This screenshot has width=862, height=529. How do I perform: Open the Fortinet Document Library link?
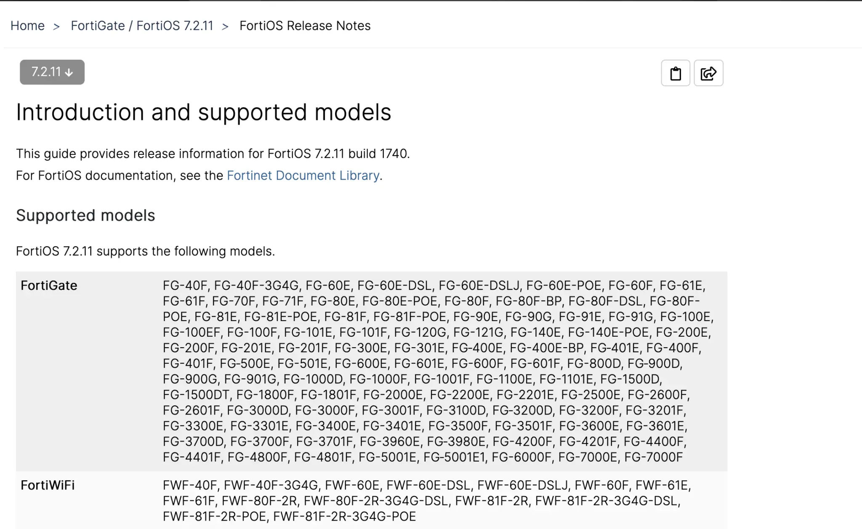coord(303,175)
